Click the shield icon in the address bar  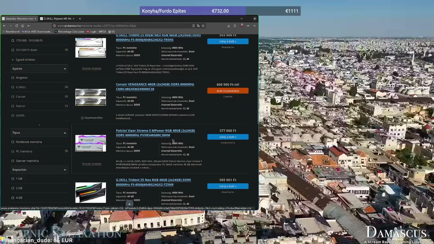pos(54,26)
